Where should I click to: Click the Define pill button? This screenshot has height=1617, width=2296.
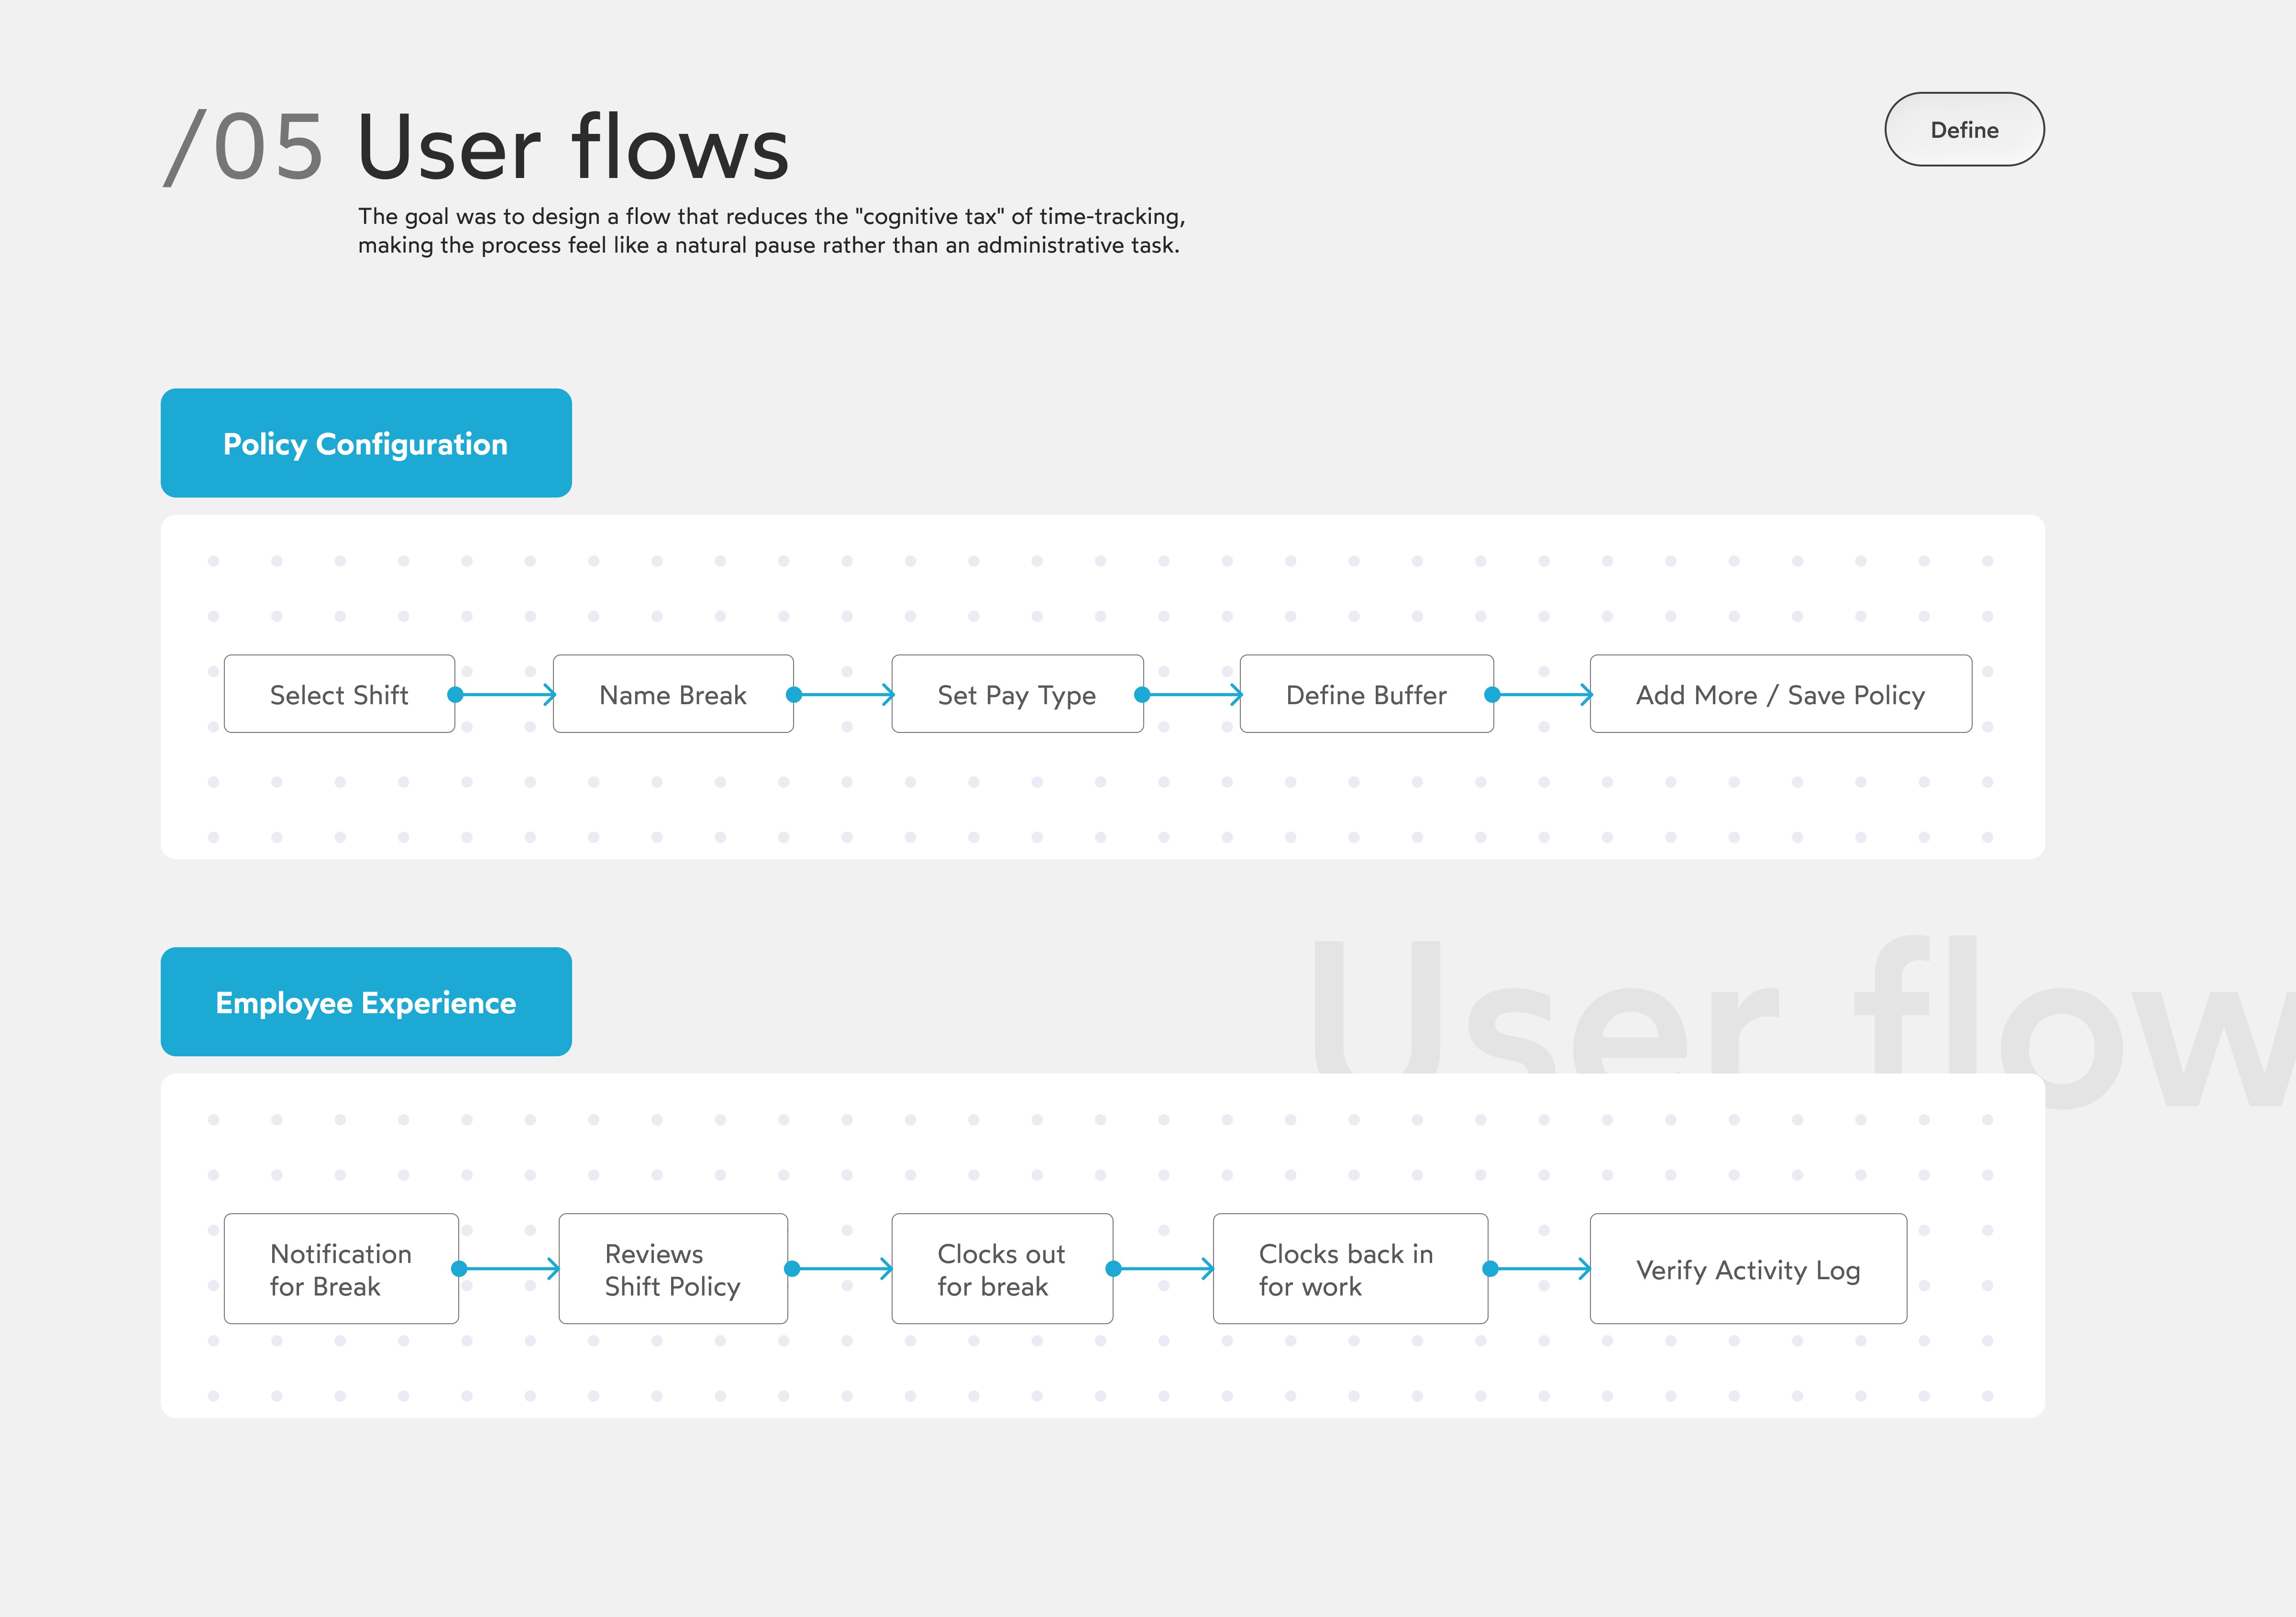[x=1963, y=130]
